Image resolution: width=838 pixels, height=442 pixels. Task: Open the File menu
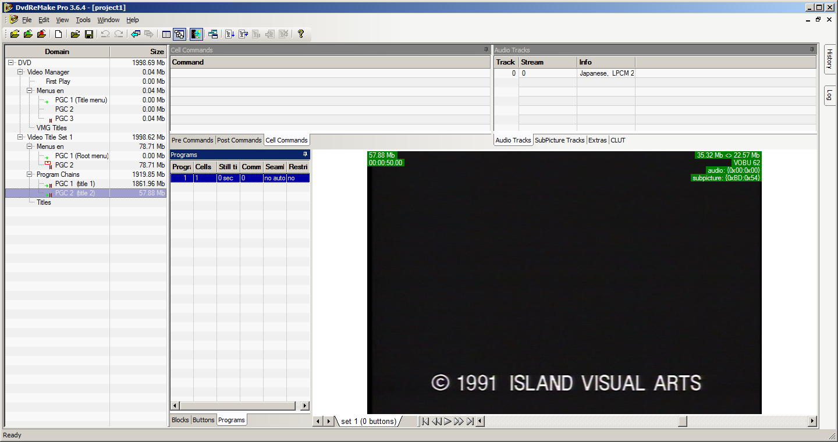27,20
